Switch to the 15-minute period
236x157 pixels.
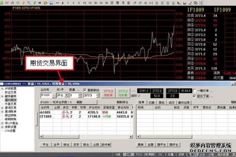point(90,3)
